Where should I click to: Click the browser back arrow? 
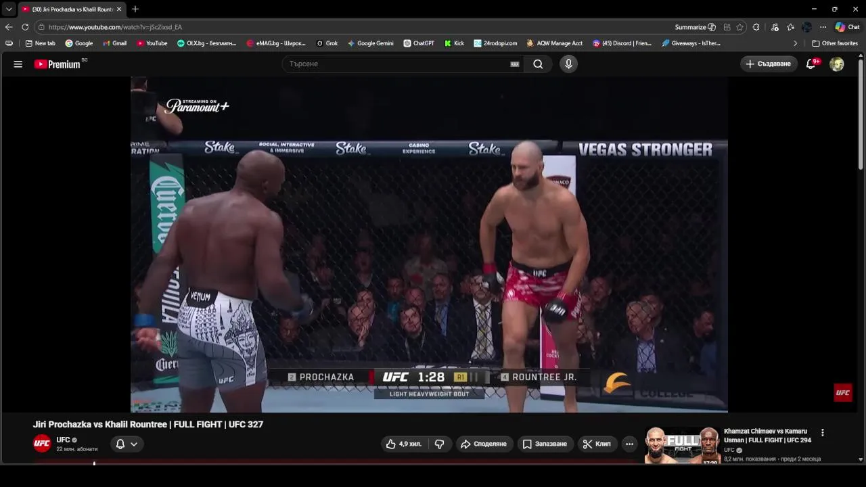(9, 27)
